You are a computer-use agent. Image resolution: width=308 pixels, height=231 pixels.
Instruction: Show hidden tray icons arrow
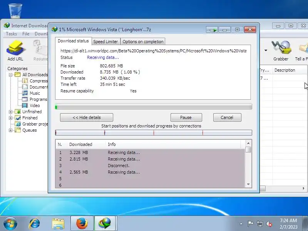click(241, 224)
